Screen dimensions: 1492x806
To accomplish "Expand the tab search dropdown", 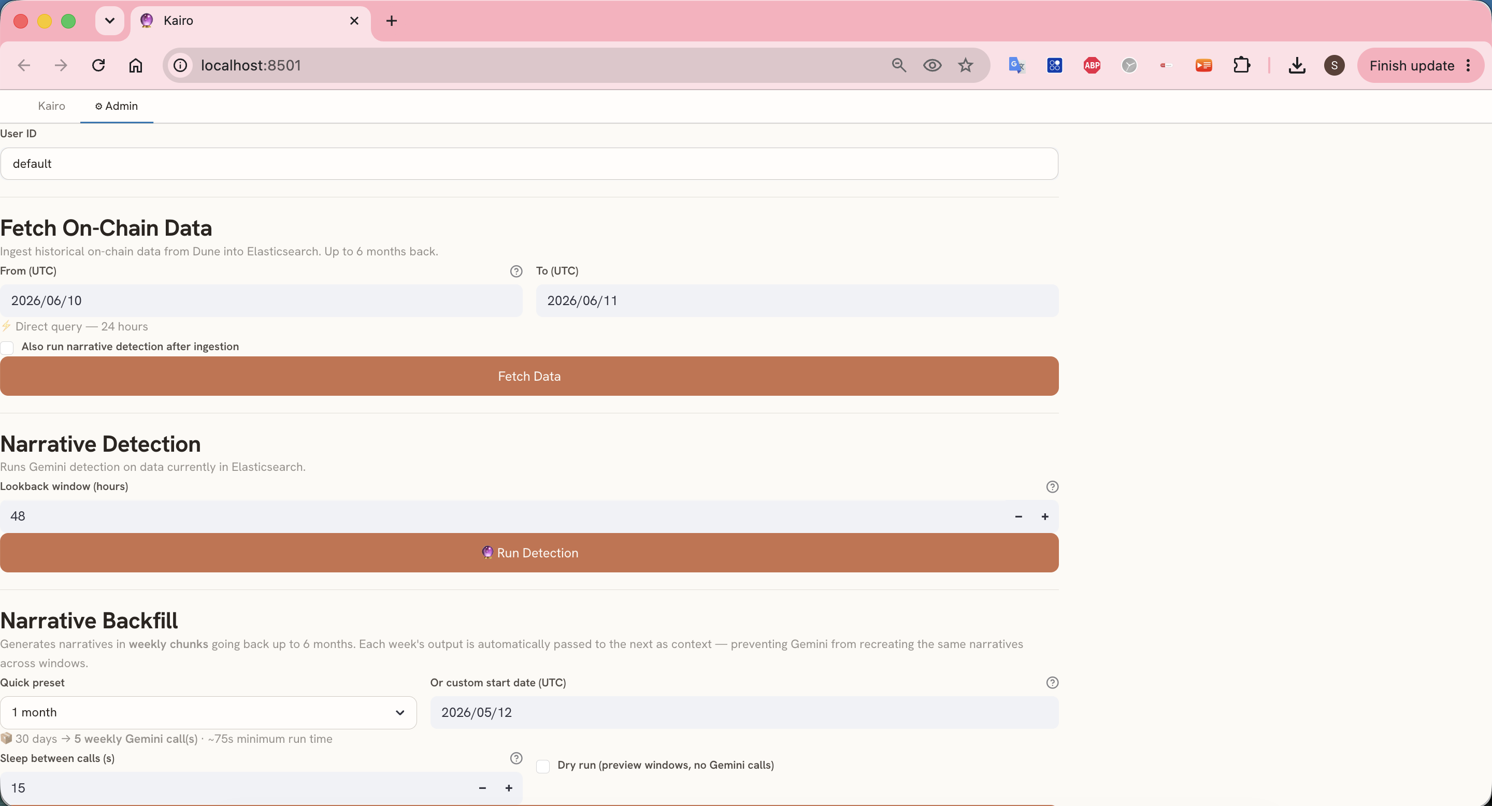I will pyautogui.click(x=109, y=21).
